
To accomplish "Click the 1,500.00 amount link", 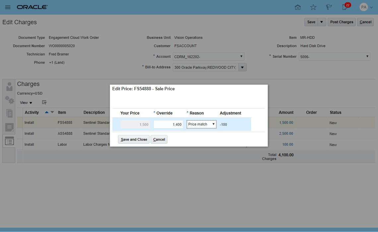I will click(x=286, y=123).
